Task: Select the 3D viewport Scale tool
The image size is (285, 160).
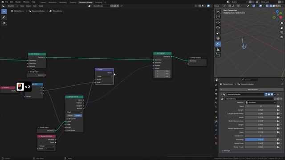Action: click(x=218, y=33)
